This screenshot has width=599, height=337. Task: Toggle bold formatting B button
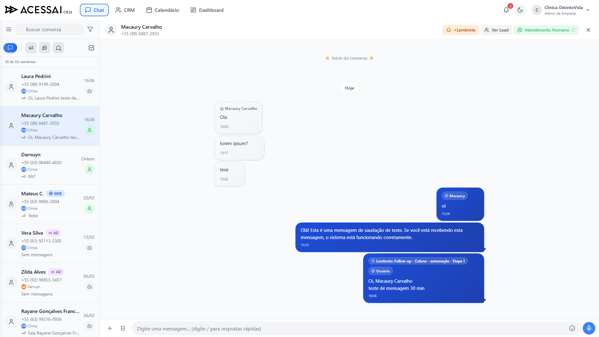pyautogui.click(x=123, y=328)
